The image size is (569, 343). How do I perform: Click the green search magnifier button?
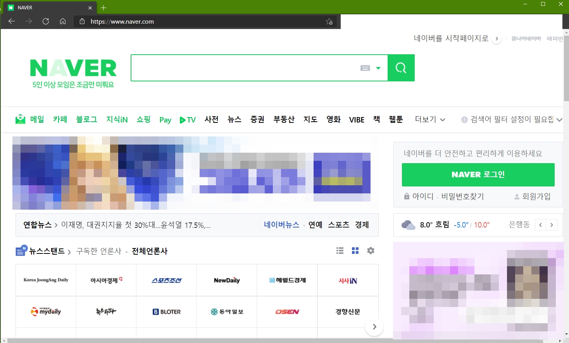point(401,68)
